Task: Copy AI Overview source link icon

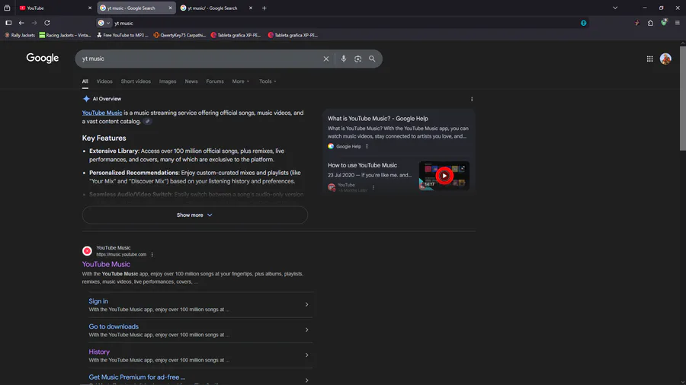Action: (x=148, y=121)
